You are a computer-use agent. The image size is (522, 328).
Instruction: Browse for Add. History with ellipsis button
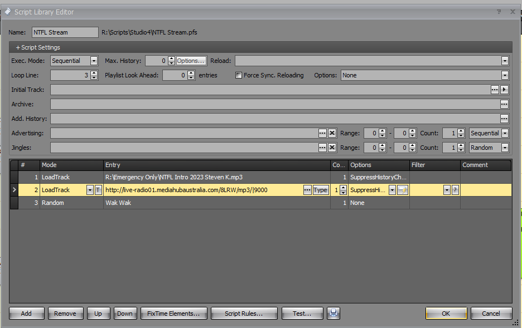tap(504, 119)
